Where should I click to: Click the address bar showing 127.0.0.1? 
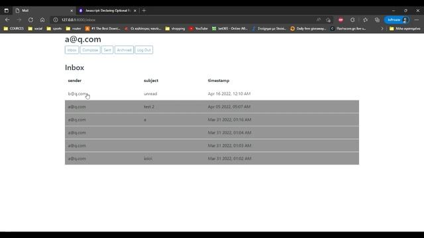point(184,20)
